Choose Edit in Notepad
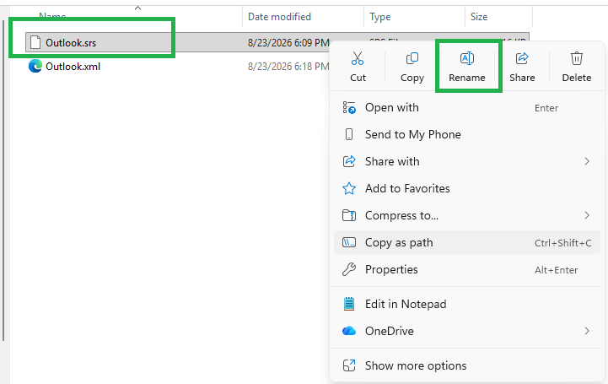Viewport: 608px width, 384px height. pos(467,304)
